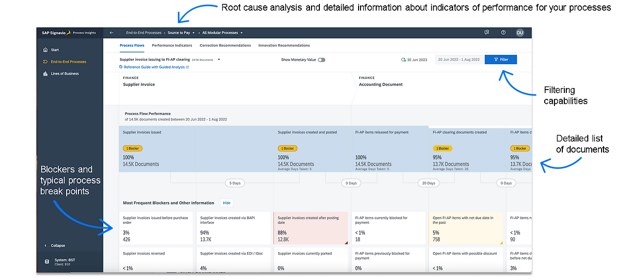The height and width of the screenshot is (280, 627).
Task: Open Supplier invoices created after posting date card
Action: [x=311, y=228]
